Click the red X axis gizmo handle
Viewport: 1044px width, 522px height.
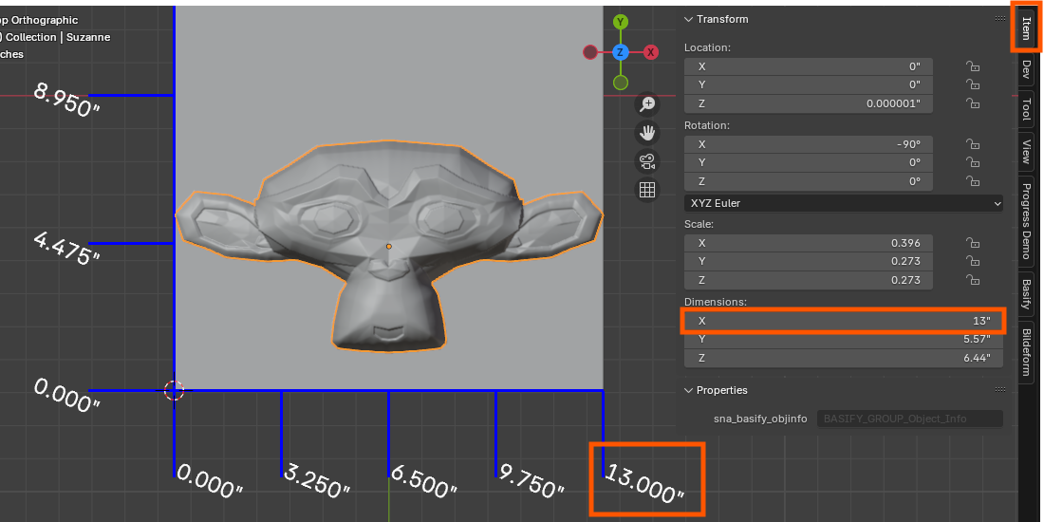click(x=650, y=52)
